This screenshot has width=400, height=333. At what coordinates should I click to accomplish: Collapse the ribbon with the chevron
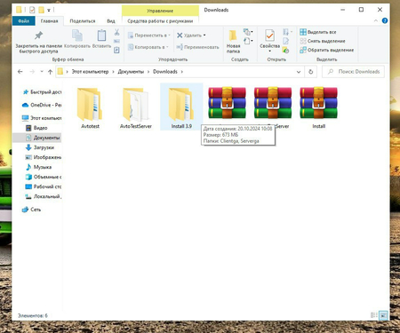point(376,20)
